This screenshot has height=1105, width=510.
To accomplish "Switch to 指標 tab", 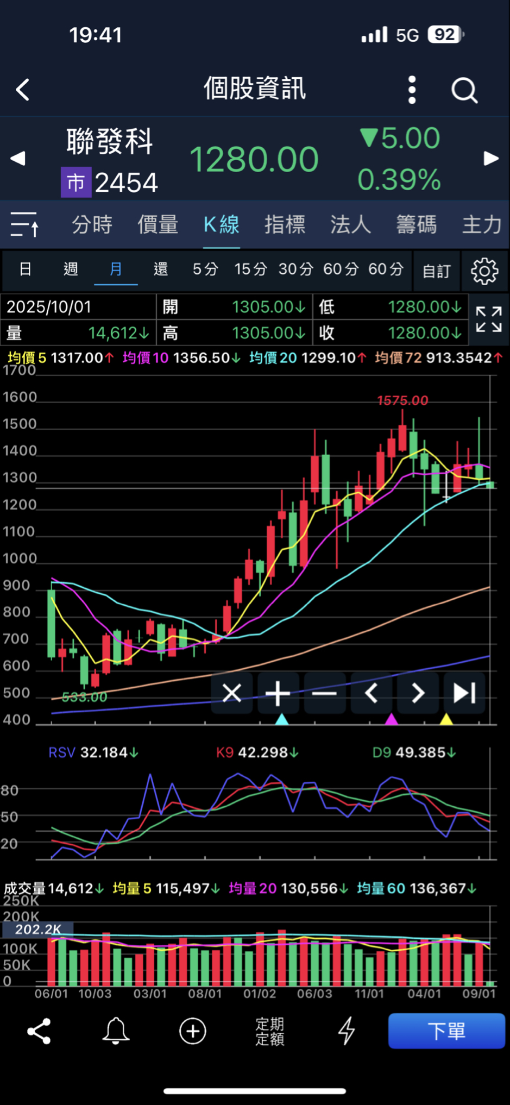I will [x=285, y=224].
